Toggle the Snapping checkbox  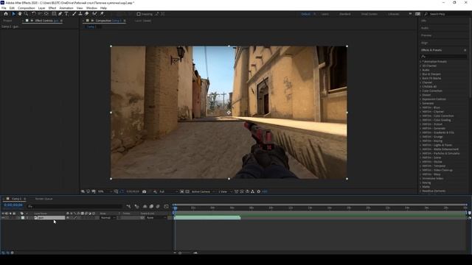139,14
